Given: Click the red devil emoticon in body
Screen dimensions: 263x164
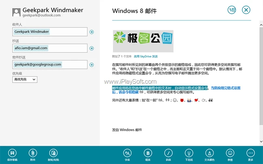Looking at the screenshot, I should pyautogui.click(x=182, y=100).
